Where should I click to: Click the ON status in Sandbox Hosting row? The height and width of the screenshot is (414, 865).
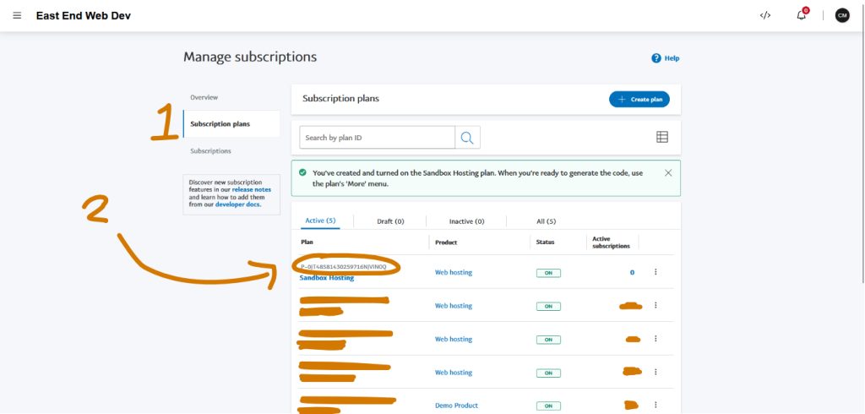click(548, 273)
